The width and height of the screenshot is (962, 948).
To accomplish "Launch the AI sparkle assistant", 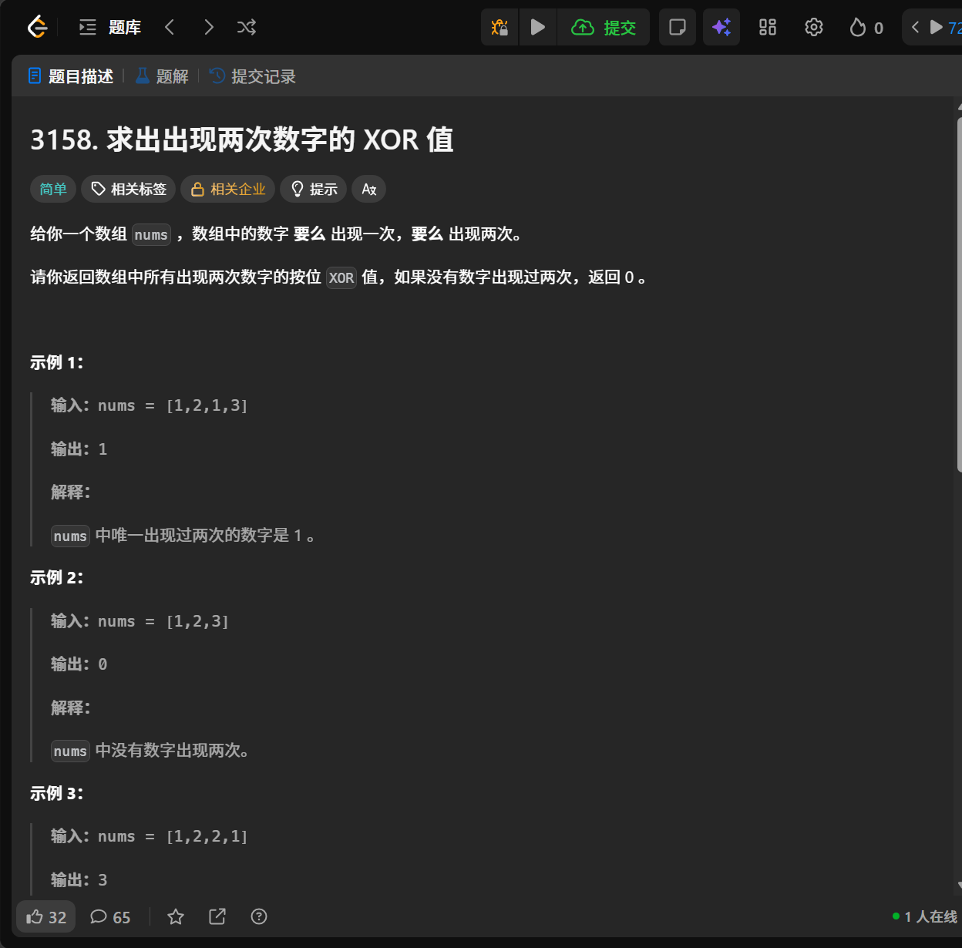I will click(721, 28).
